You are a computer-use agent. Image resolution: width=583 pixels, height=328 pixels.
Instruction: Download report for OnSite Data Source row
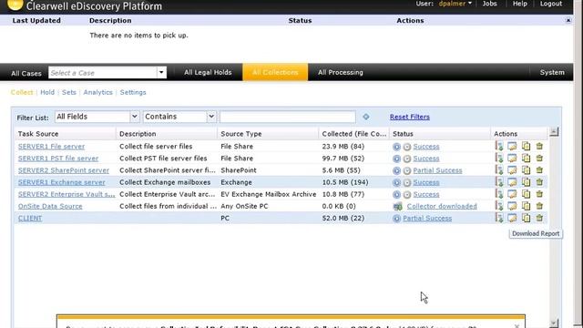click(x=499, y=206)
